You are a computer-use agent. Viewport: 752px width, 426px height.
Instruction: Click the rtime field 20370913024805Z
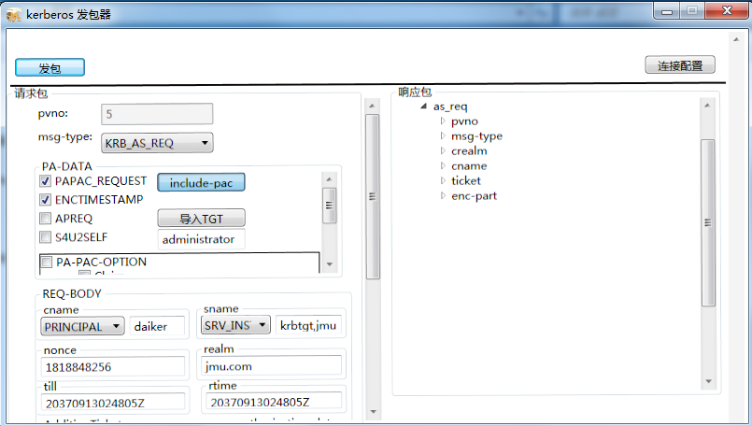click(x=274, y=402)
